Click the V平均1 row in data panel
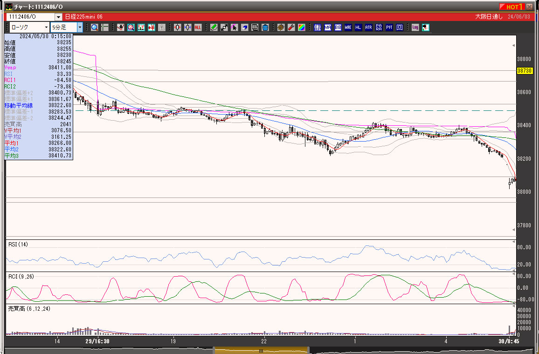The width and height of the screenshot is (539, 354). pyautogui.click(x=38, y=130)
